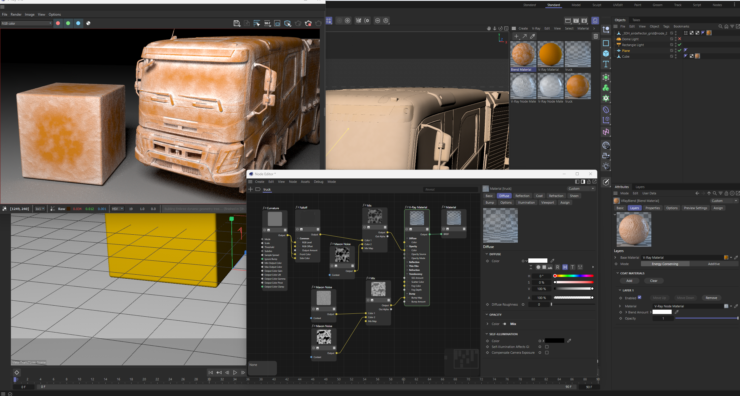This screenshot has height=396, width=740.
Task: Click the Play forward timeline button
Action: [235, 373]
